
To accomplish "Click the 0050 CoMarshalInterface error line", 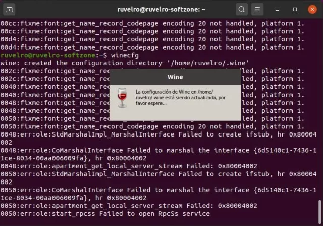I will pos(151,190).
